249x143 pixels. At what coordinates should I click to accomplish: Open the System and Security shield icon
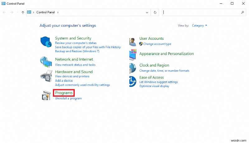coord(46,42)
